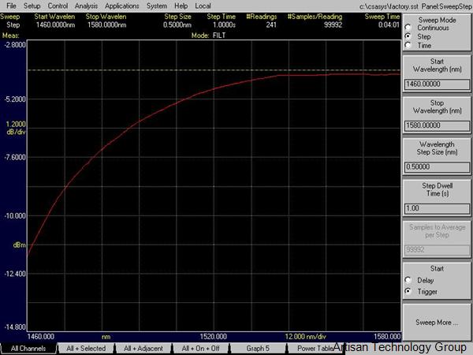473x355 pixels.
Task: Open the Applications menu
Action: click(x=121, y=6)
